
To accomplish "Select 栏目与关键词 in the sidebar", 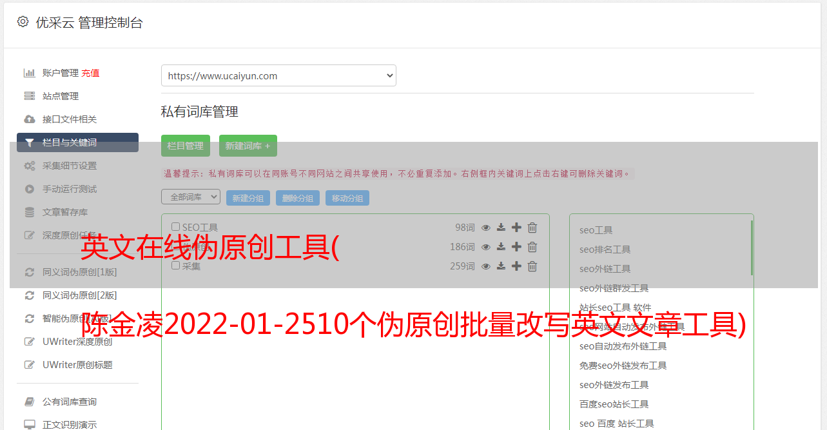I will coord(77,142).
